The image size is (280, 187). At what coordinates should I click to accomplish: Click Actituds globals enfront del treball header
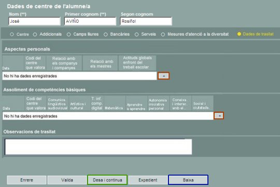click(x=137, y=63)
